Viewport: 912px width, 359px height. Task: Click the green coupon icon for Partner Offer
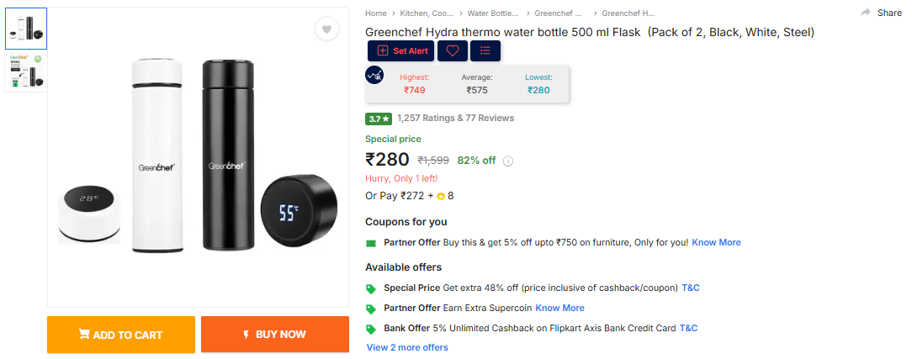(x=371, y=243)
